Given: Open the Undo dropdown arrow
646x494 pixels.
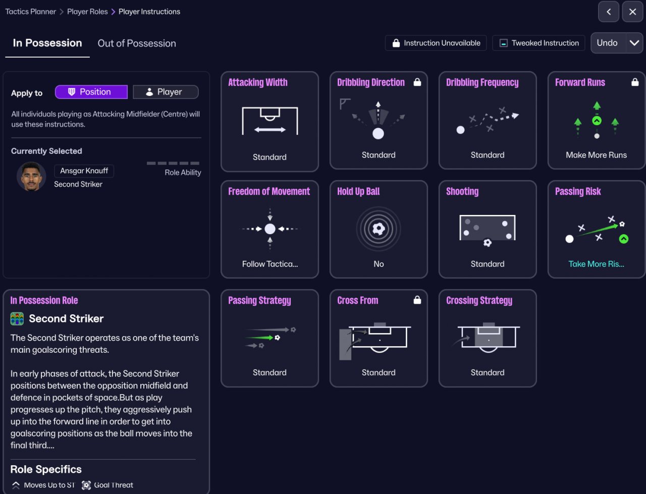Looking at the screenshot, I should (634, 43).
